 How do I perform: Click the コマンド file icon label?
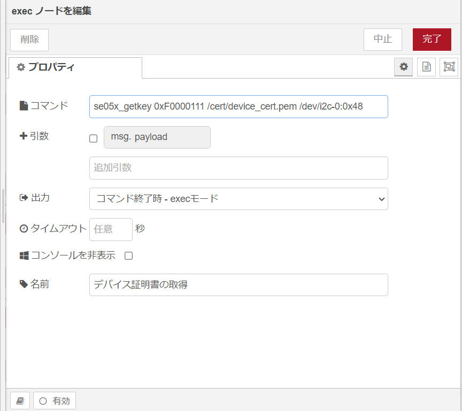(24, 106)
